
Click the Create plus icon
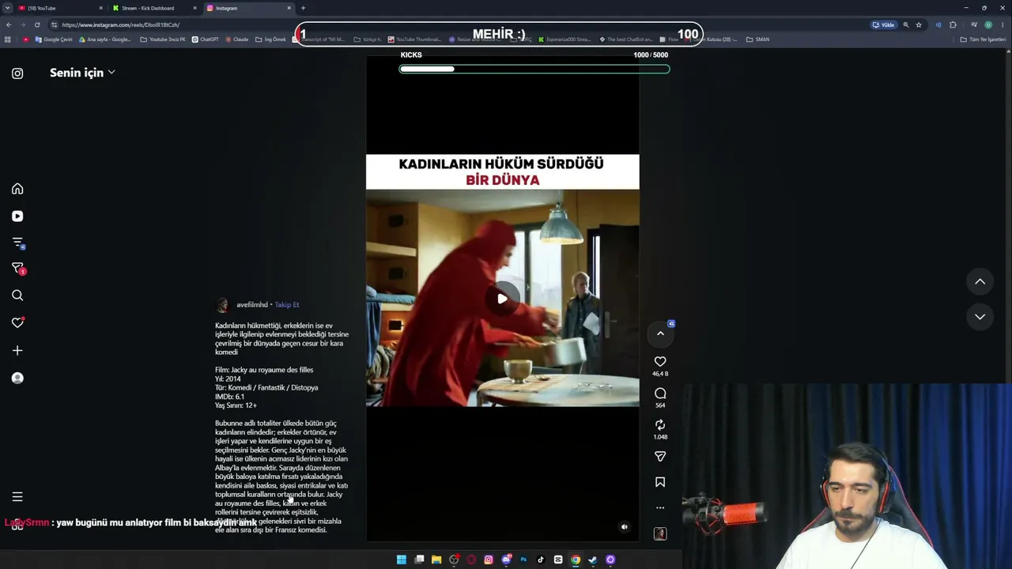pos(17,351)
